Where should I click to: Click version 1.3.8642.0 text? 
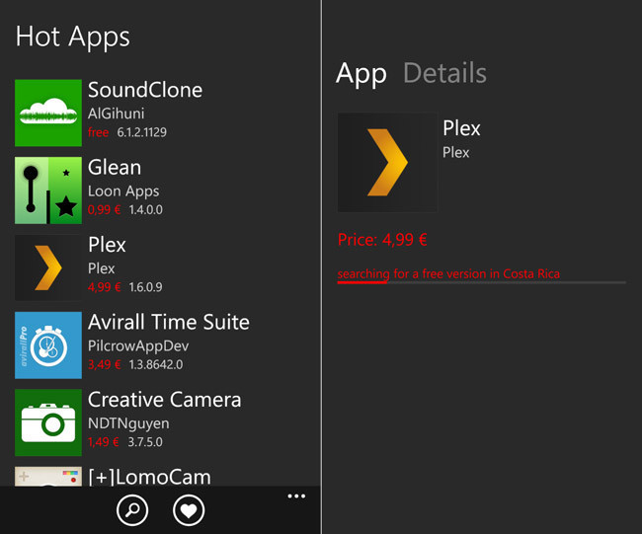click(156, 364)
